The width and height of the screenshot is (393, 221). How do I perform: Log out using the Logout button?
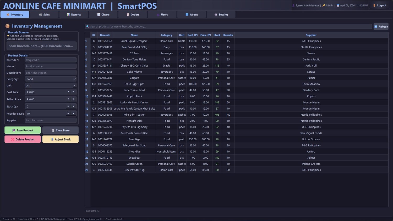coord(380,5)
